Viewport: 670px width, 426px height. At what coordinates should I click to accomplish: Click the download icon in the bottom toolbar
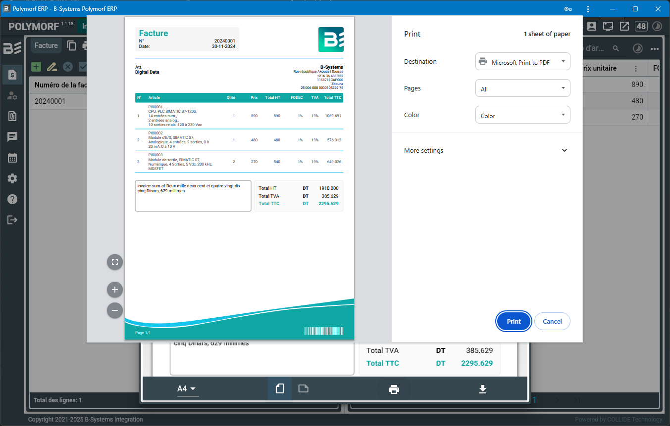(x=483, y=389)
